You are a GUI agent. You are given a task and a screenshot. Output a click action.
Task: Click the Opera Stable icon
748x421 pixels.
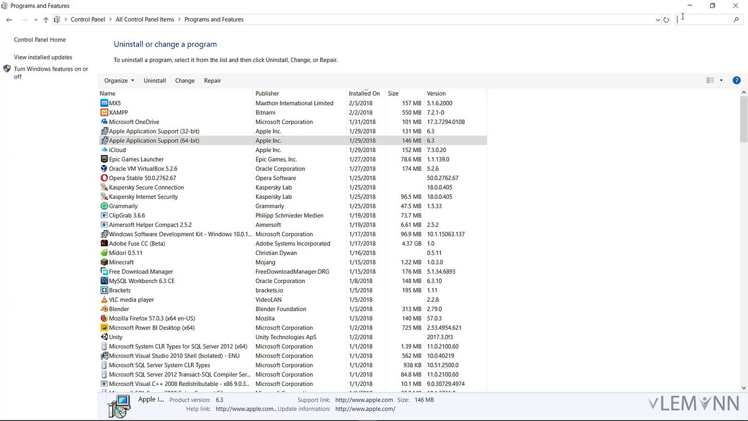click(x=104, y=178)
